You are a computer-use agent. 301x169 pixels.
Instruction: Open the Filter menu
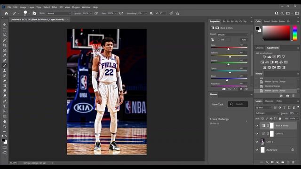click(55, 7)
